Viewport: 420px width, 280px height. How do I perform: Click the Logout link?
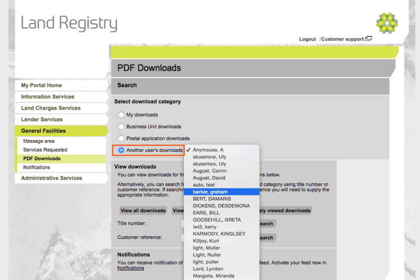click(x=307, y=39)
